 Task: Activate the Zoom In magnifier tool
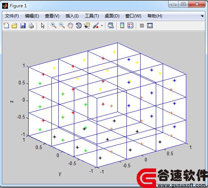click(54, 25)
